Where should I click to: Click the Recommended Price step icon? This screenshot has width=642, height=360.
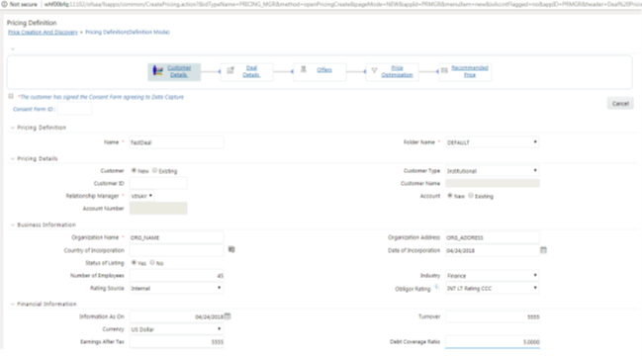pyautogui.click(x=444, y=70)
